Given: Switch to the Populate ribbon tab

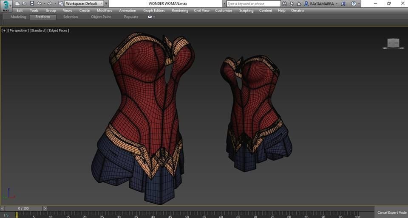Looking at the screenshot, I should pyautogui.click(x=131, y=17).
